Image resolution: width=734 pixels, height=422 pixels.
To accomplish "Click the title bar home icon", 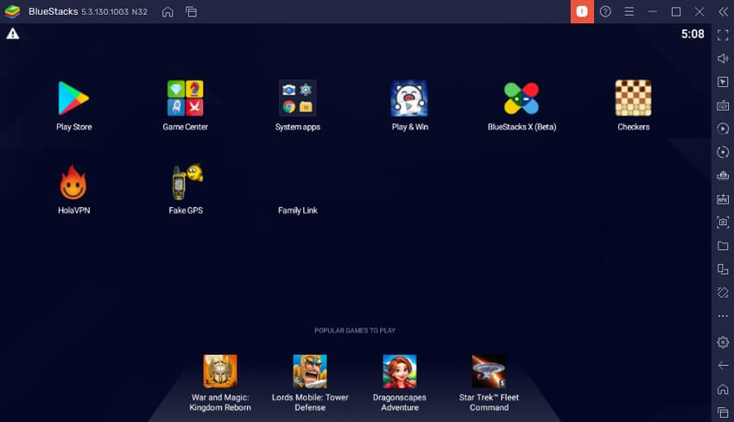I will point(168,12).
